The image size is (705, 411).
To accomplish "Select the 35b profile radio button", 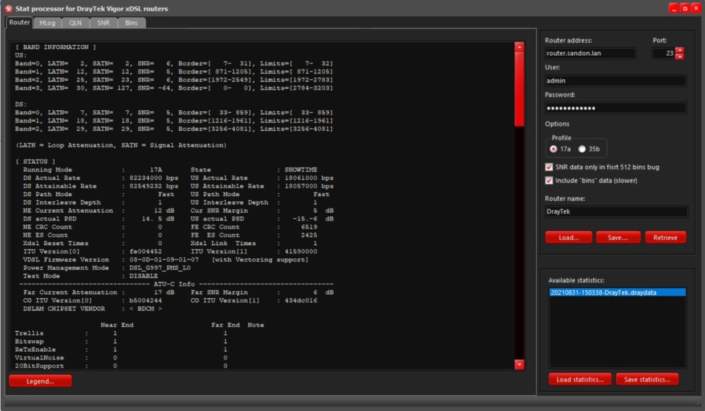I will pos(589,149).
